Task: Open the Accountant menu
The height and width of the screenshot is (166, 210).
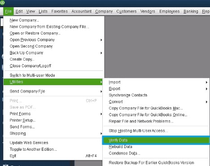Action: tap(81, 11)
